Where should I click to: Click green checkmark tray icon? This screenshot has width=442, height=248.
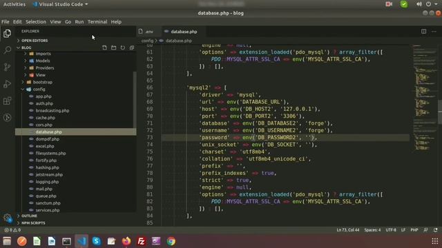(404, 4)
